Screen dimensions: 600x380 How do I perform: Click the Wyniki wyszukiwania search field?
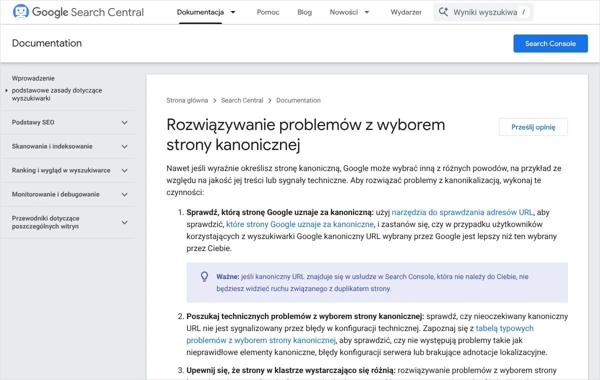483,12
